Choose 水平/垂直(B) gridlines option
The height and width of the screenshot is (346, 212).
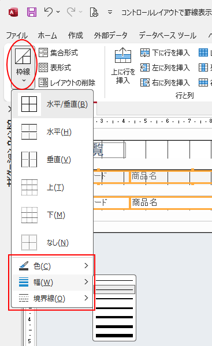point(53,104)
